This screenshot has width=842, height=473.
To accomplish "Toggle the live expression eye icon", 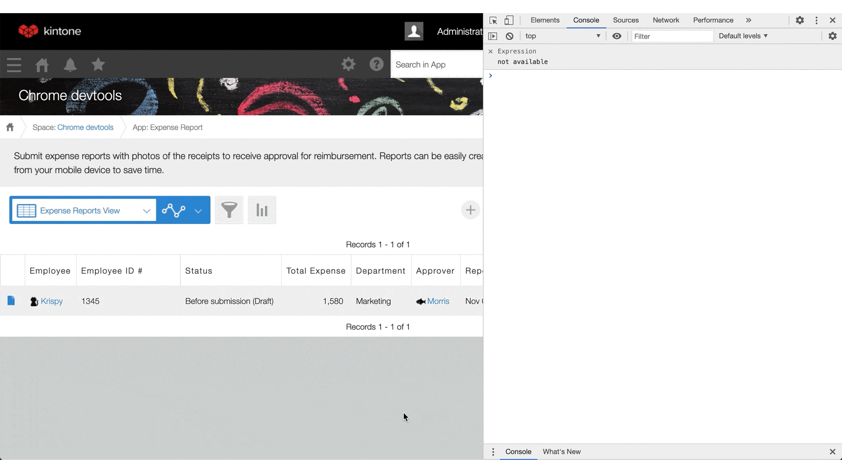I will (x=617, y=36).
